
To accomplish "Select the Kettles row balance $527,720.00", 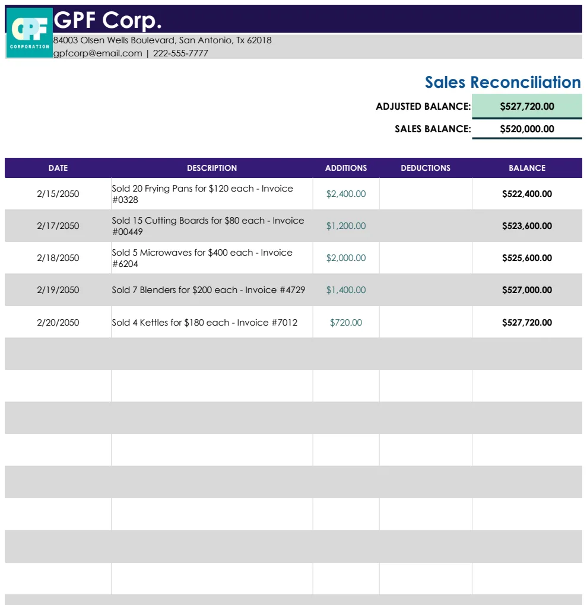I will (x=526, y=322).
